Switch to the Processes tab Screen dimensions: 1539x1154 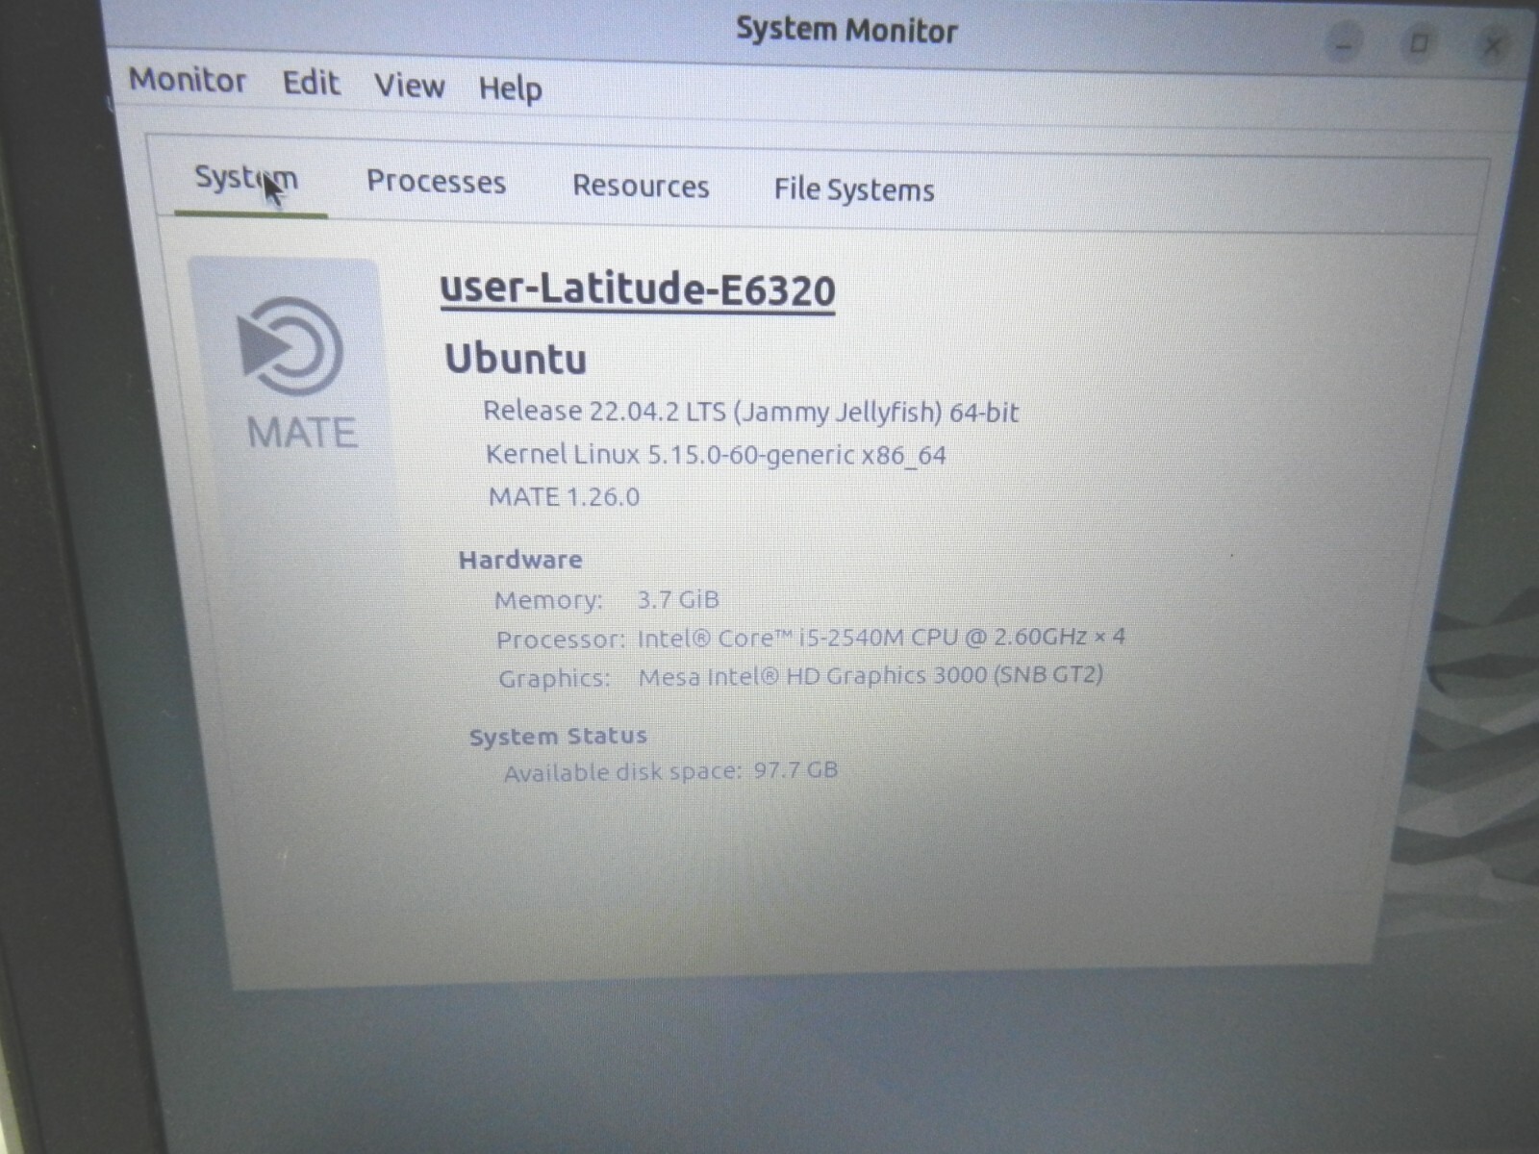tap(436, 182)
